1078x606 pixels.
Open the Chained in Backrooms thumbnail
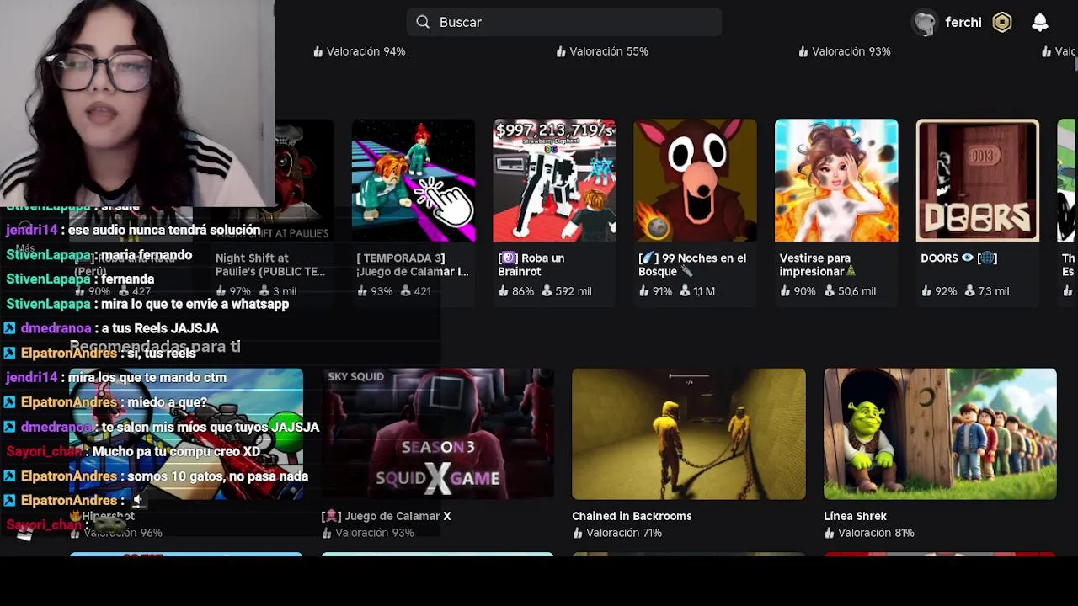point(689,434)
